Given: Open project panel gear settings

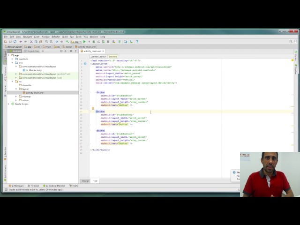Looking at the screenshot, I should point(71,51).
